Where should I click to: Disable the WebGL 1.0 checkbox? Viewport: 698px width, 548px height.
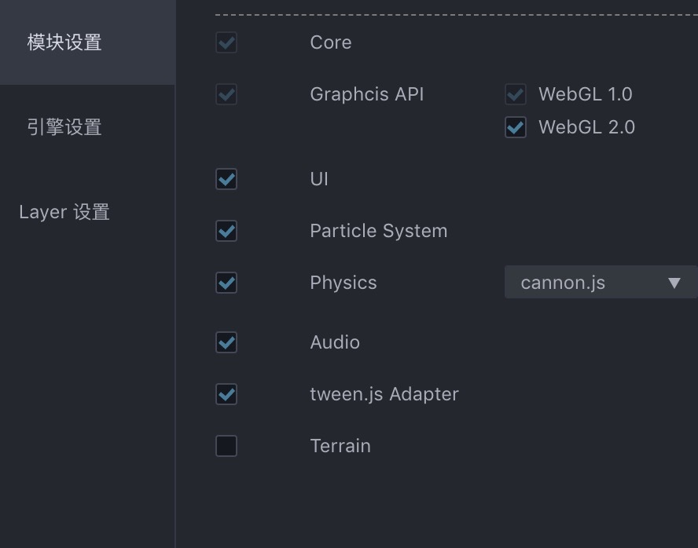[x=516, y=94]
